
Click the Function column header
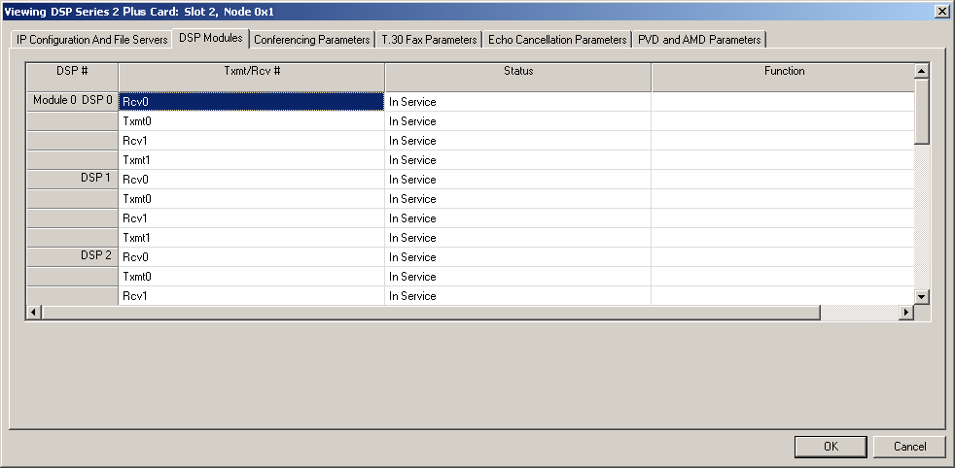click(x=783, y=72)
